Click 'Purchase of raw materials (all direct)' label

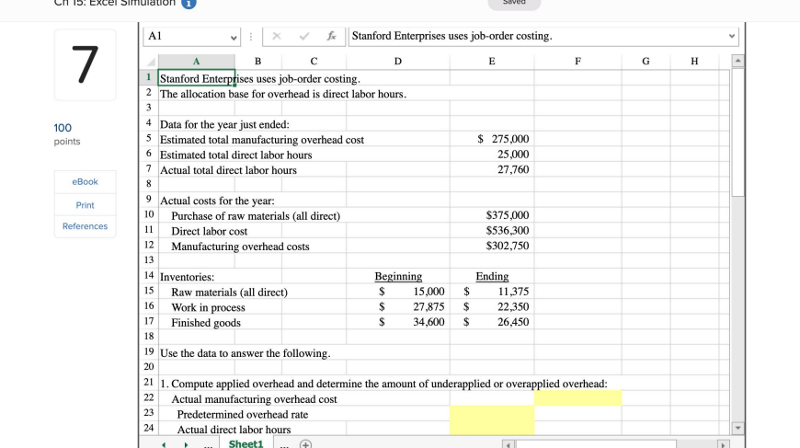(256, 216)
